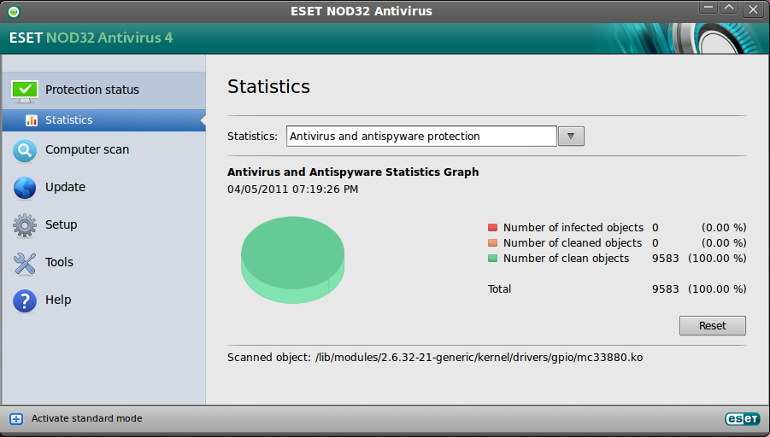Click 'Number of clean objects' label
770x437 pixels.
click(566, 258)
